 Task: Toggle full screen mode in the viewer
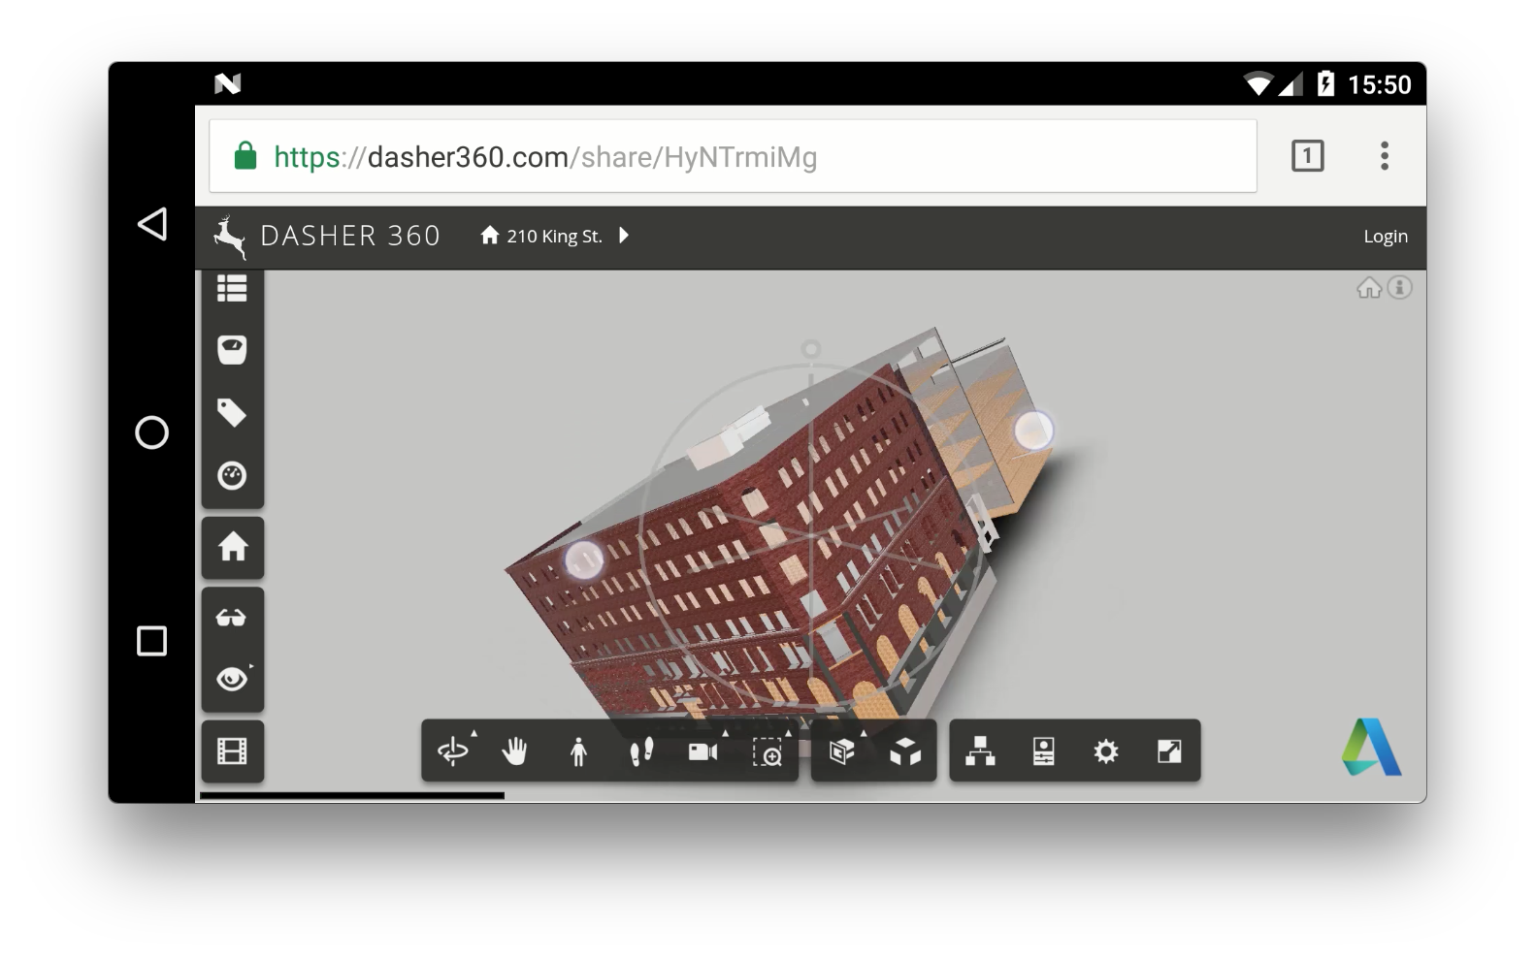1169,751
